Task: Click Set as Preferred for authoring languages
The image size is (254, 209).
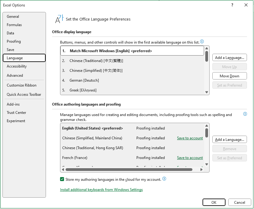Action: (229, 158)
